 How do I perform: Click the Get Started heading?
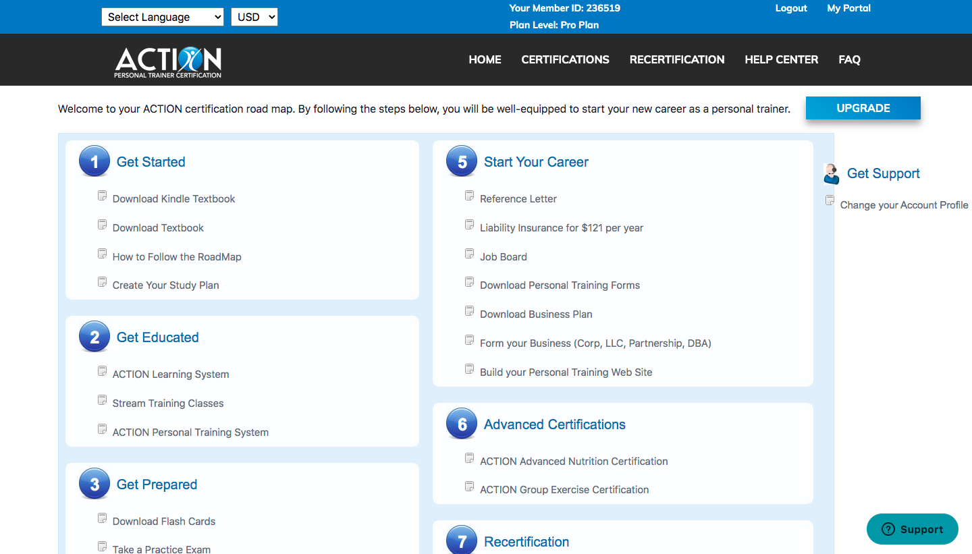(x=151, y=162)
